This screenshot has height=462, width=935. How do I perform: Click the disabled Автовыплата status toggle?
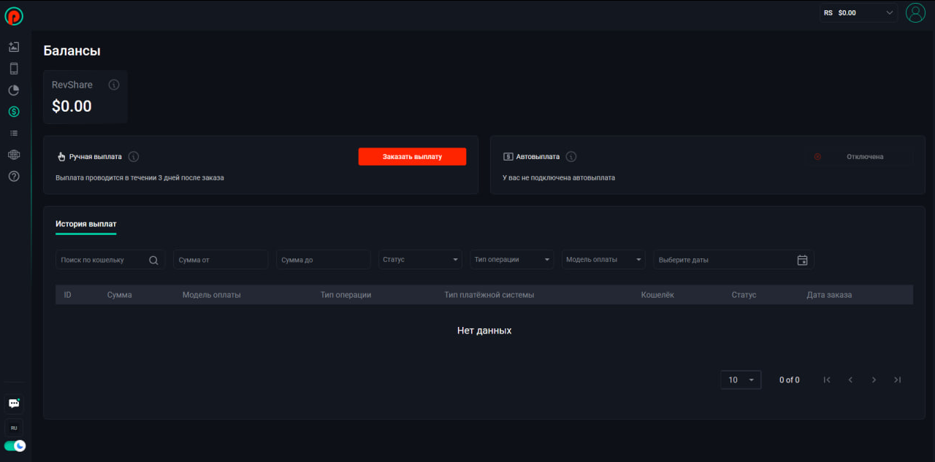(x=859, y=157)
